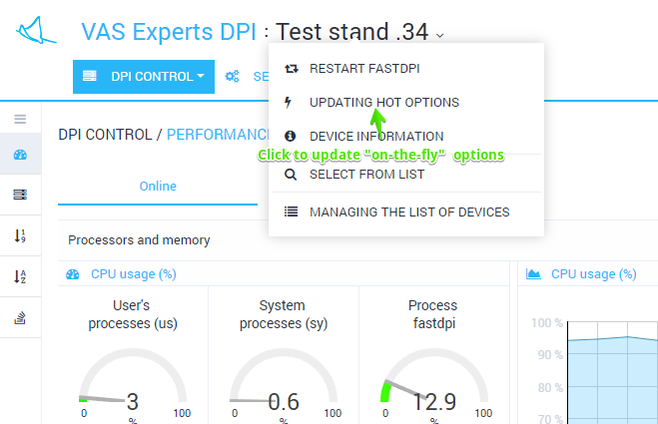Click the alphabetical sort sidebar icon

pyautogui.click(x=20, y=276)
